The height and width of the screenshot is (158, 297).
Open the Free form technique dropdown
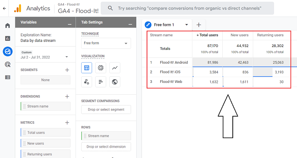coord(106,43)
